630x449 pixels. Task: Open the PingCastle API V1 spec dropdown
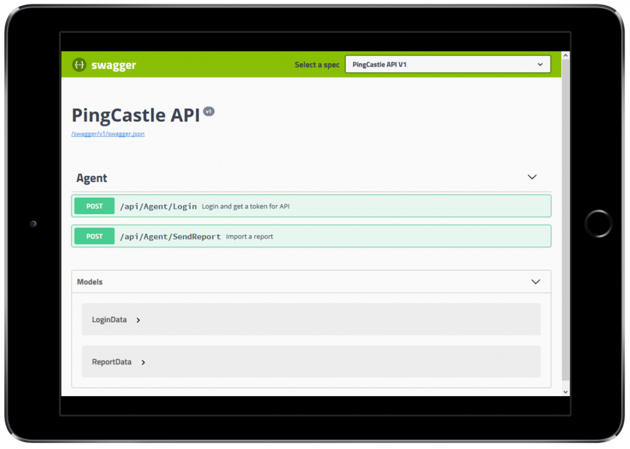point(447,64)
